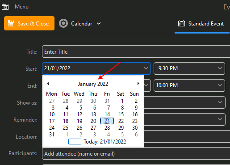This screenshot has width=230, height=165.
Task: Select January 20 in the calendar
Action: (x=93, y=121)
